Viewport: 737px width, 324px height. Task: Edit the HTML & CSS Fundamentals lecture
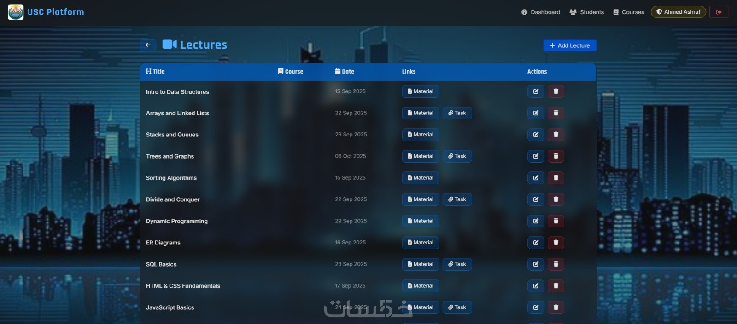[536, 286]
